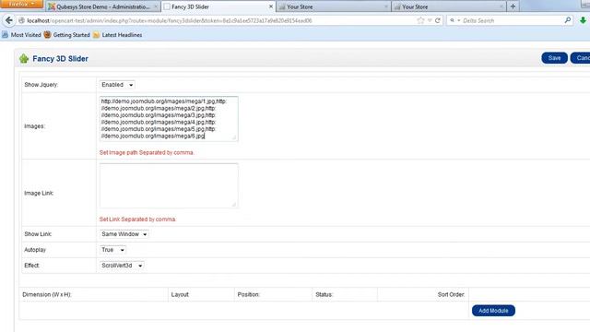
Task: Open the Show Link Same Window dropdown
Action: pyautogui.click(x=124, y=234)
